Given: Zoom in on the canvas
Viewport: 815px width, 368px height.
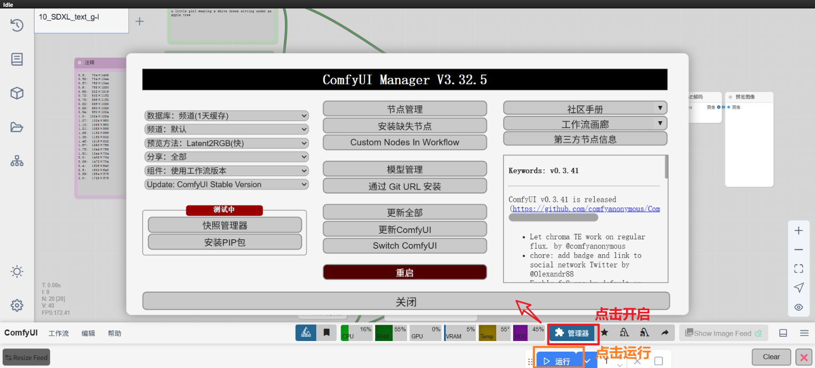Looking at the screenshot, I should point(799,230).
